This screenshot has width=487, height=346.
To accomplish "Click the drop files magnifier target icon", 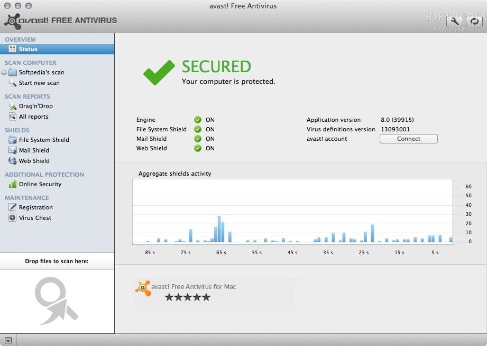I will pos(56,301).
